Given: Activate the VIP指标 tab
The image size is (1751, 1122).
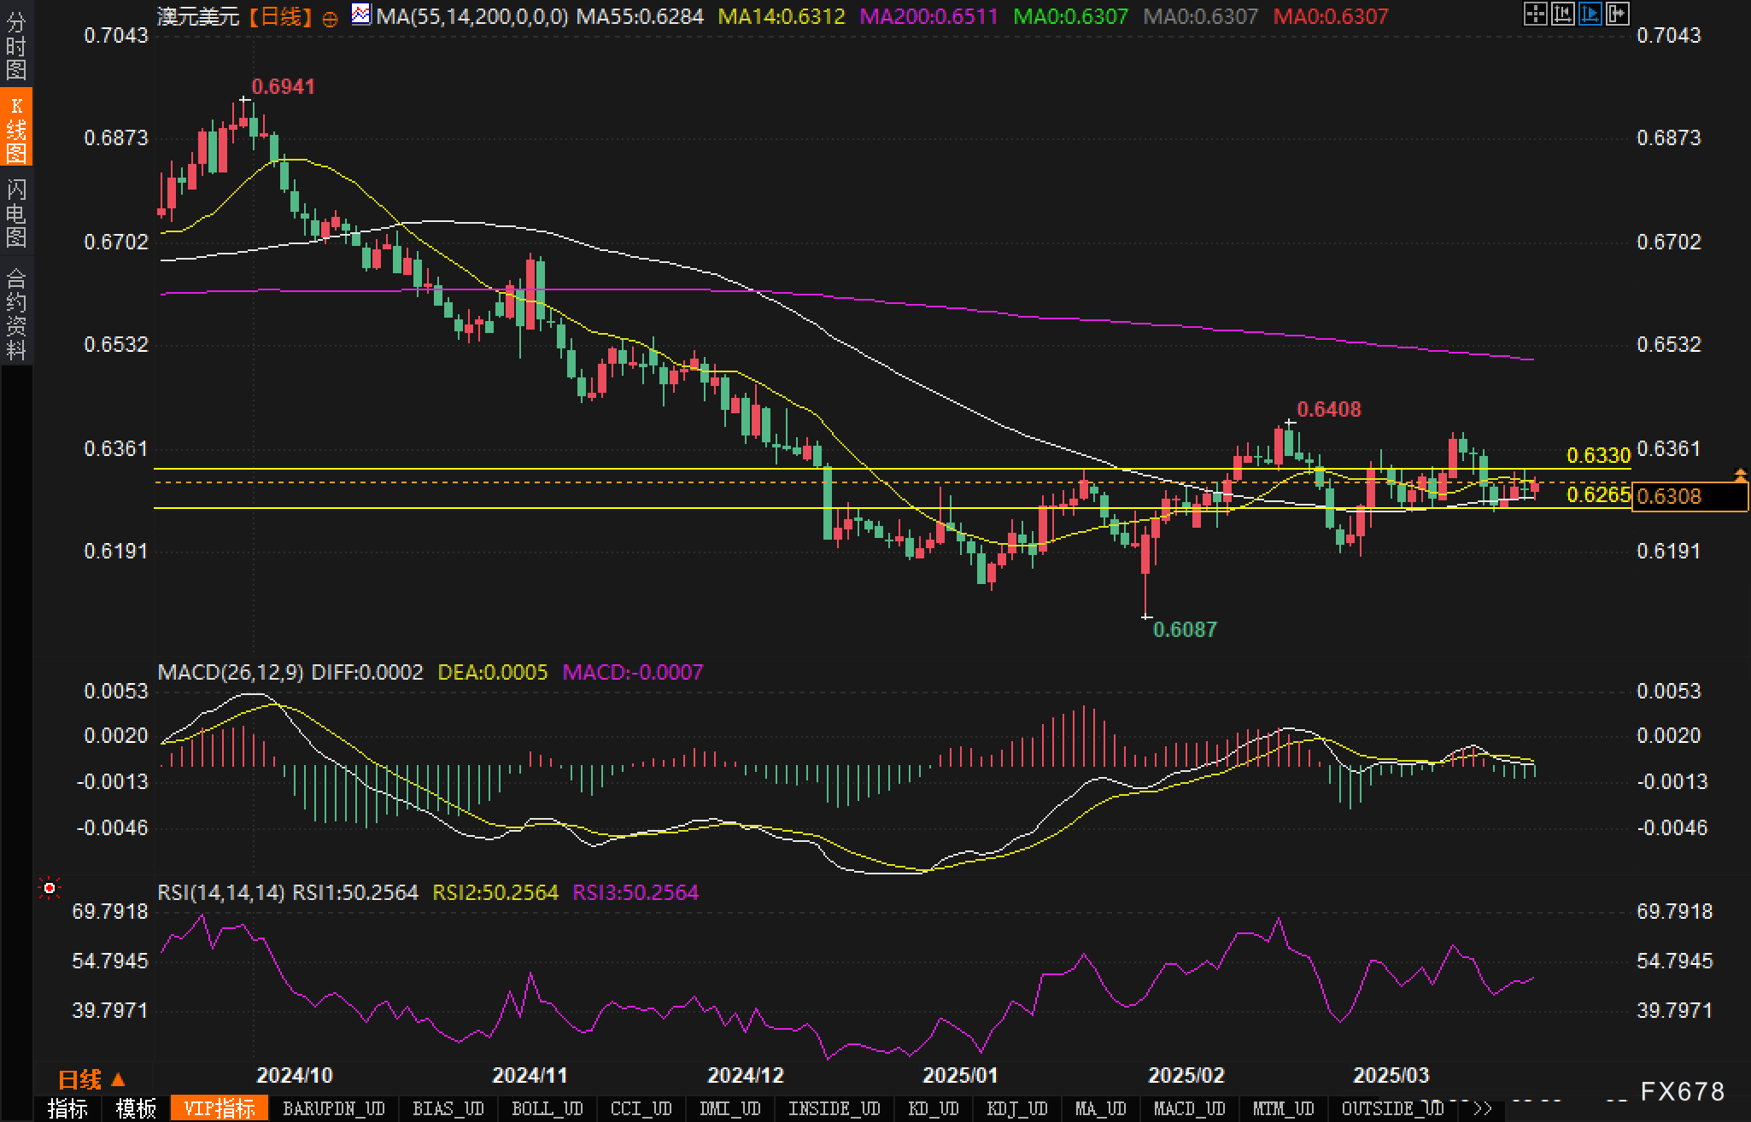Looking at the screenshot, I should click(x=220, y=1108).
